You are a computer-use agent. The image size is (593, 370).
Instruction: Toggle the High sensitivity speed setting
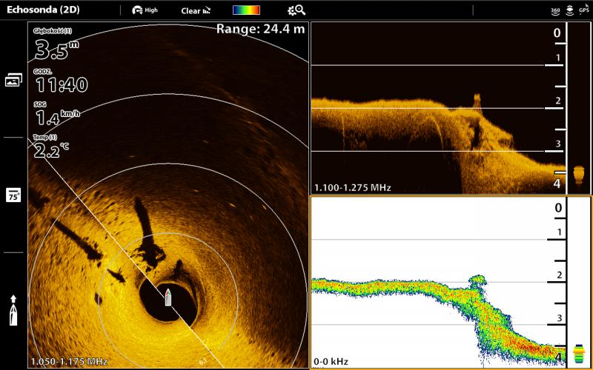(145, 10)
